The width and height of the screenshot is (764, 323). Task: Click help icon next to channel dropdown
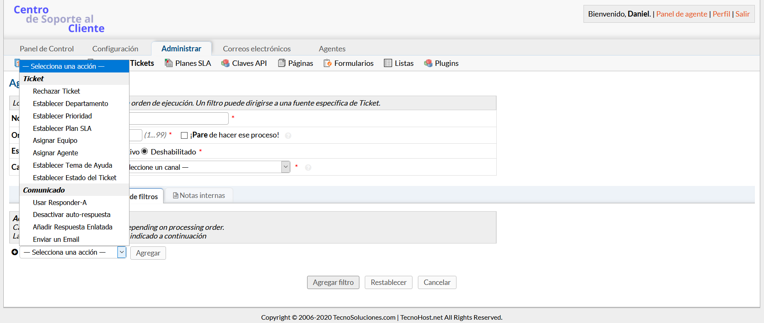coord(308,168)
